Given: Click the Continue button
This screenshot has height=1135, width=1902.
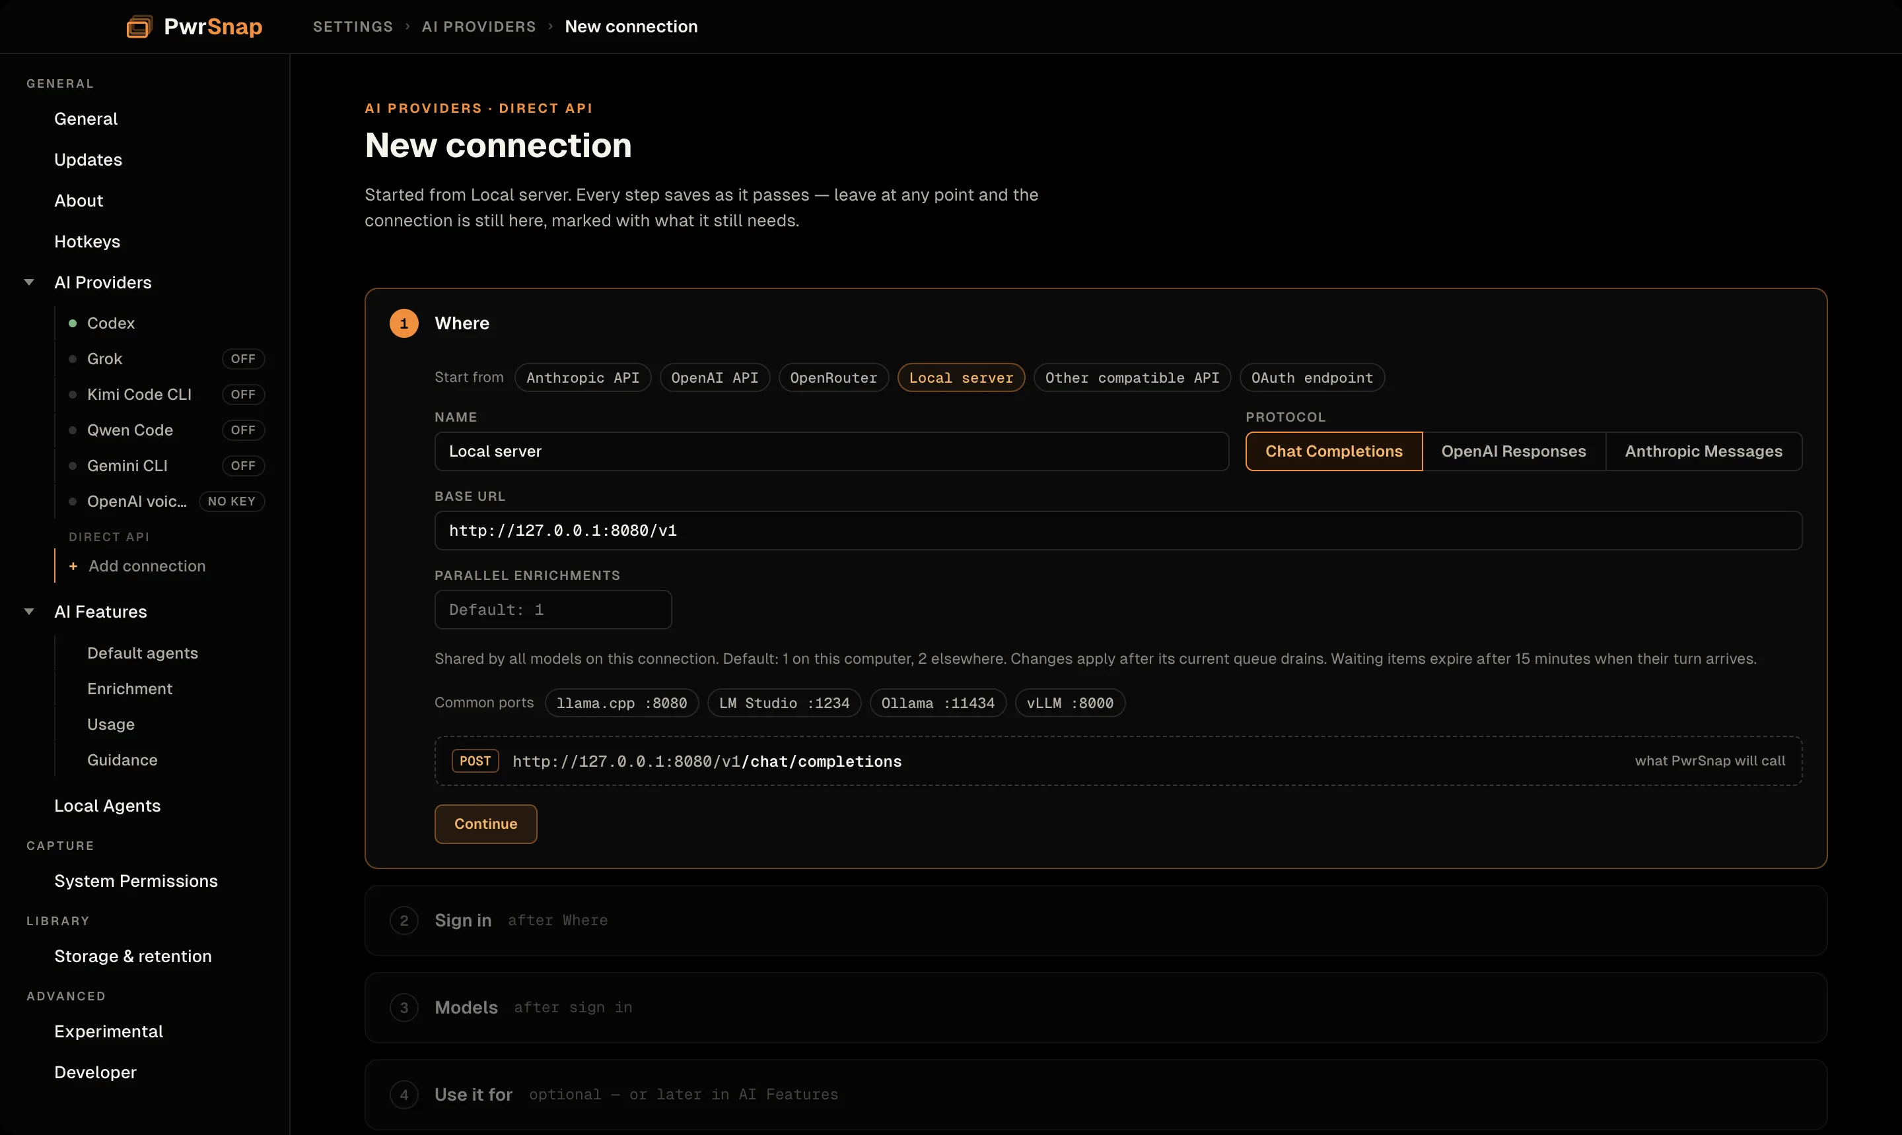Looking at the screenshot, I should (485, 824).
